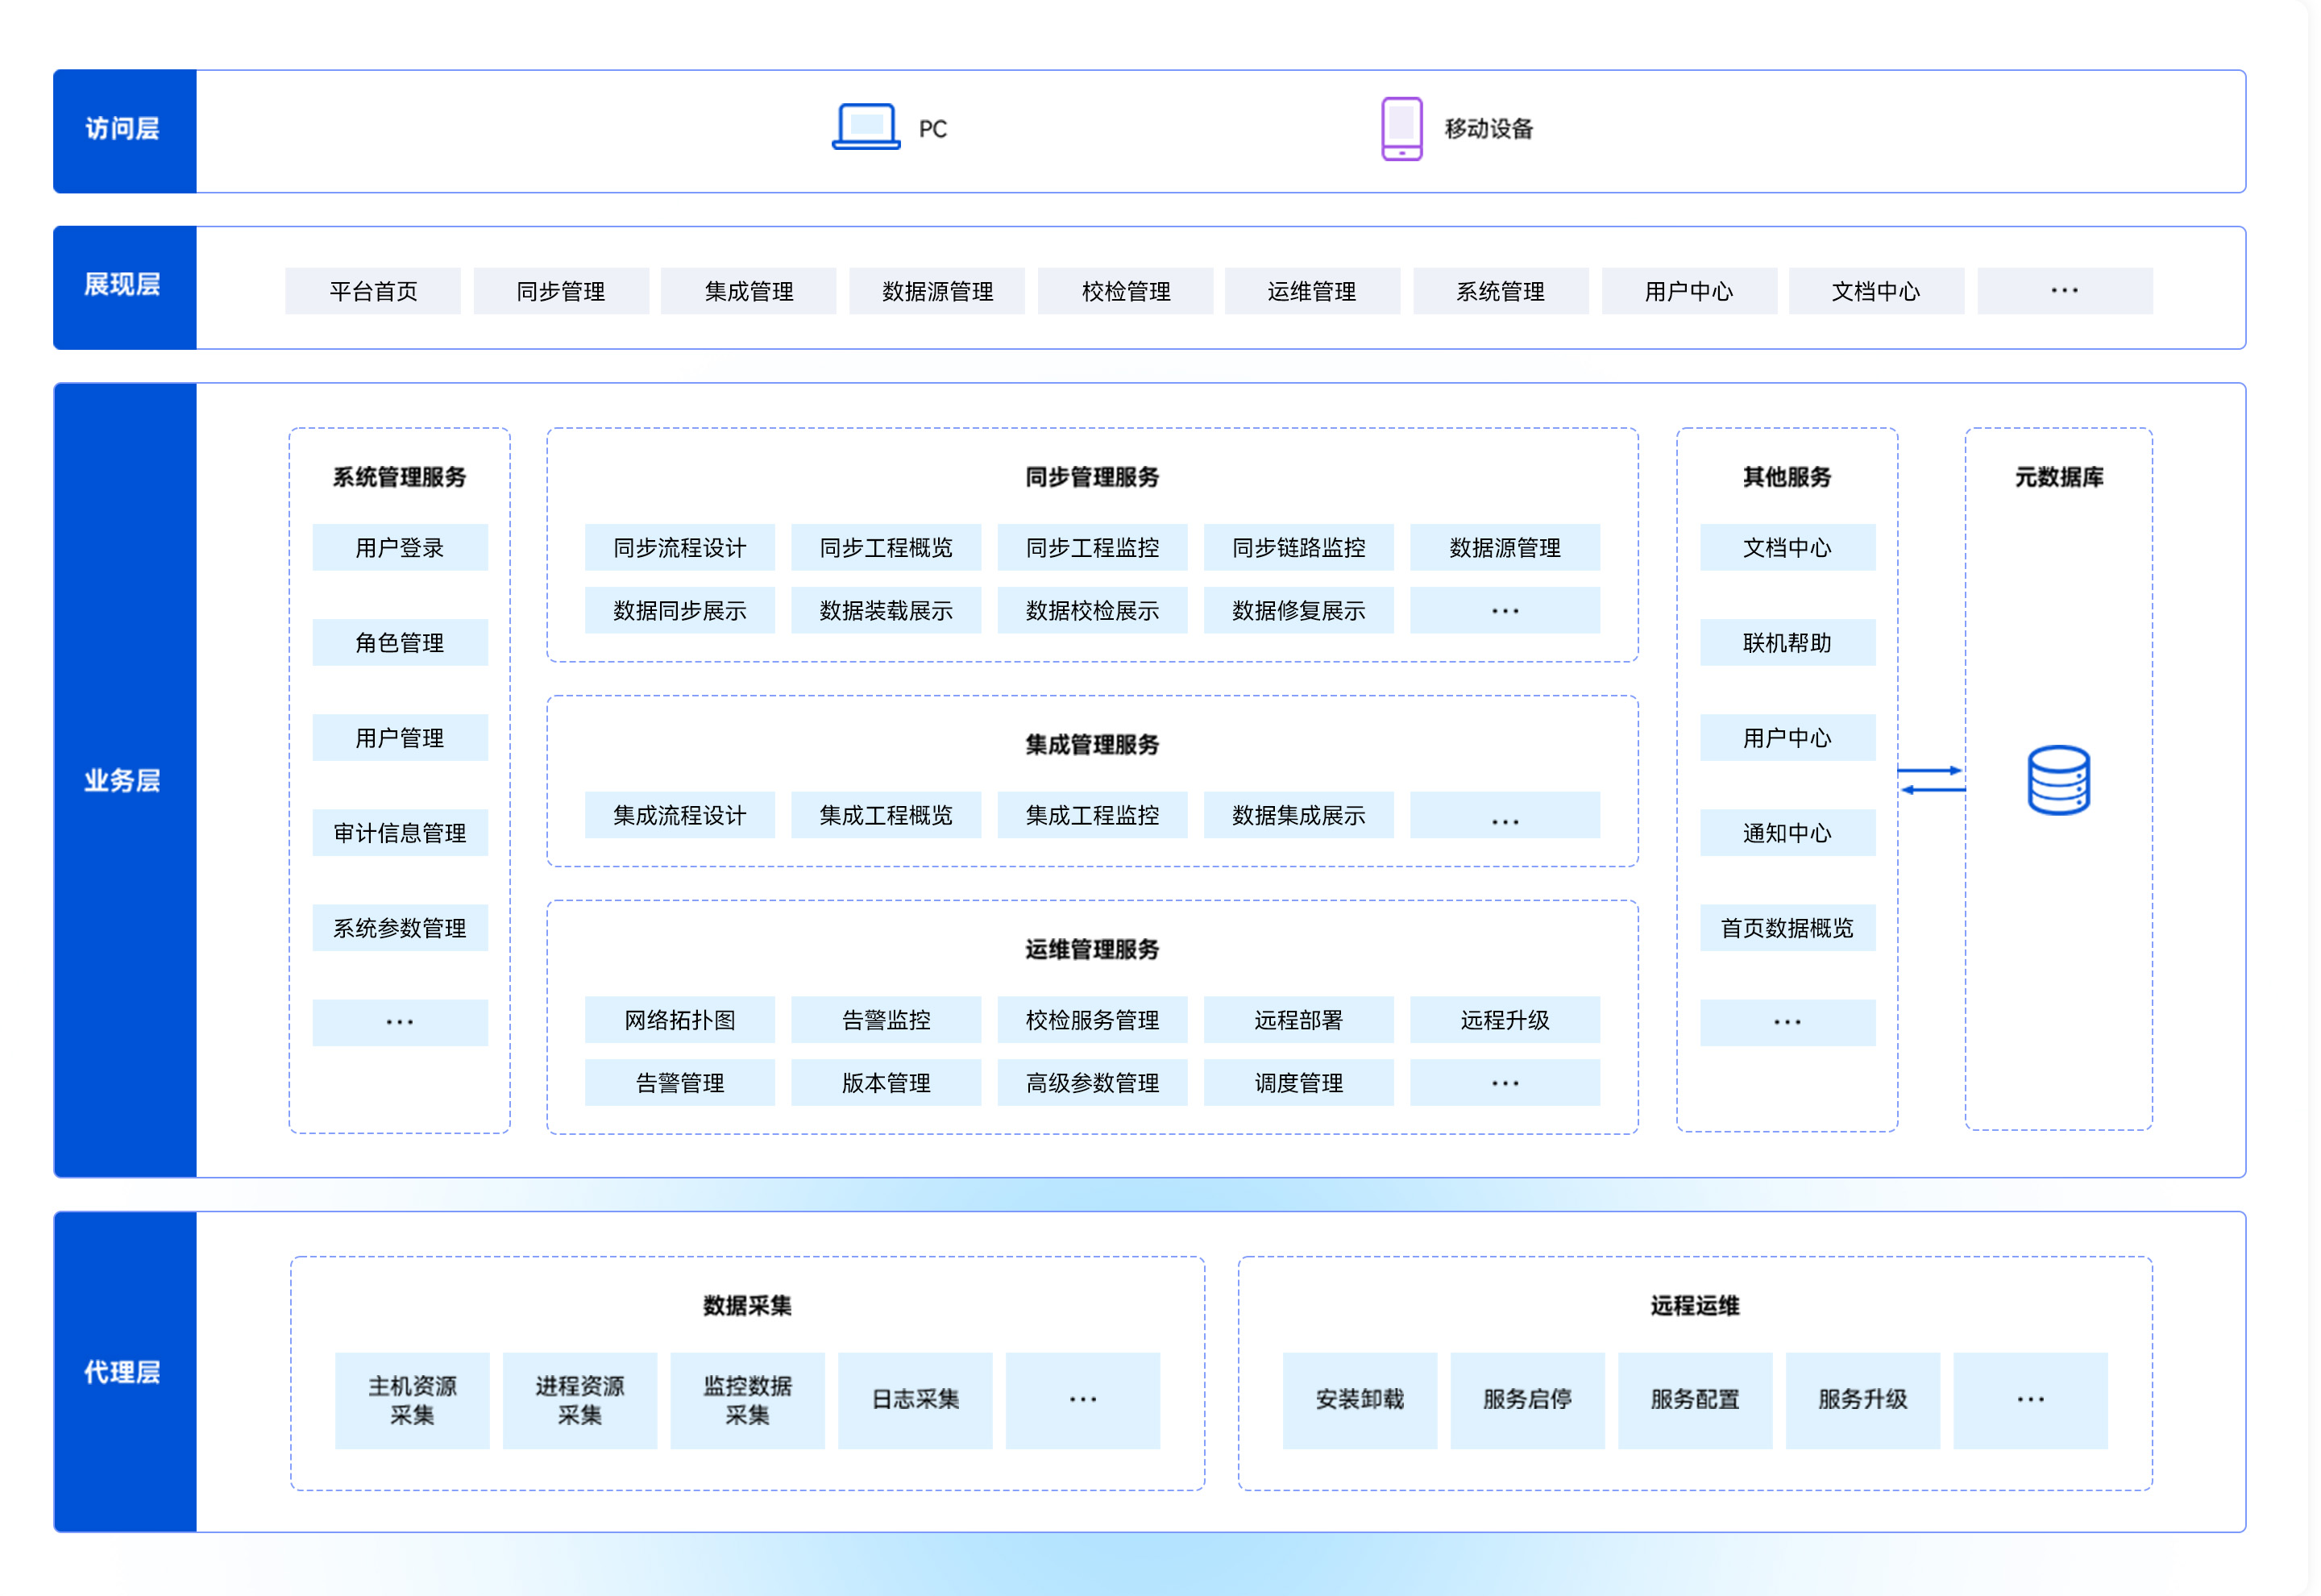
Task: Select the 访问层 layer label
Action: [x=123, y=129]
